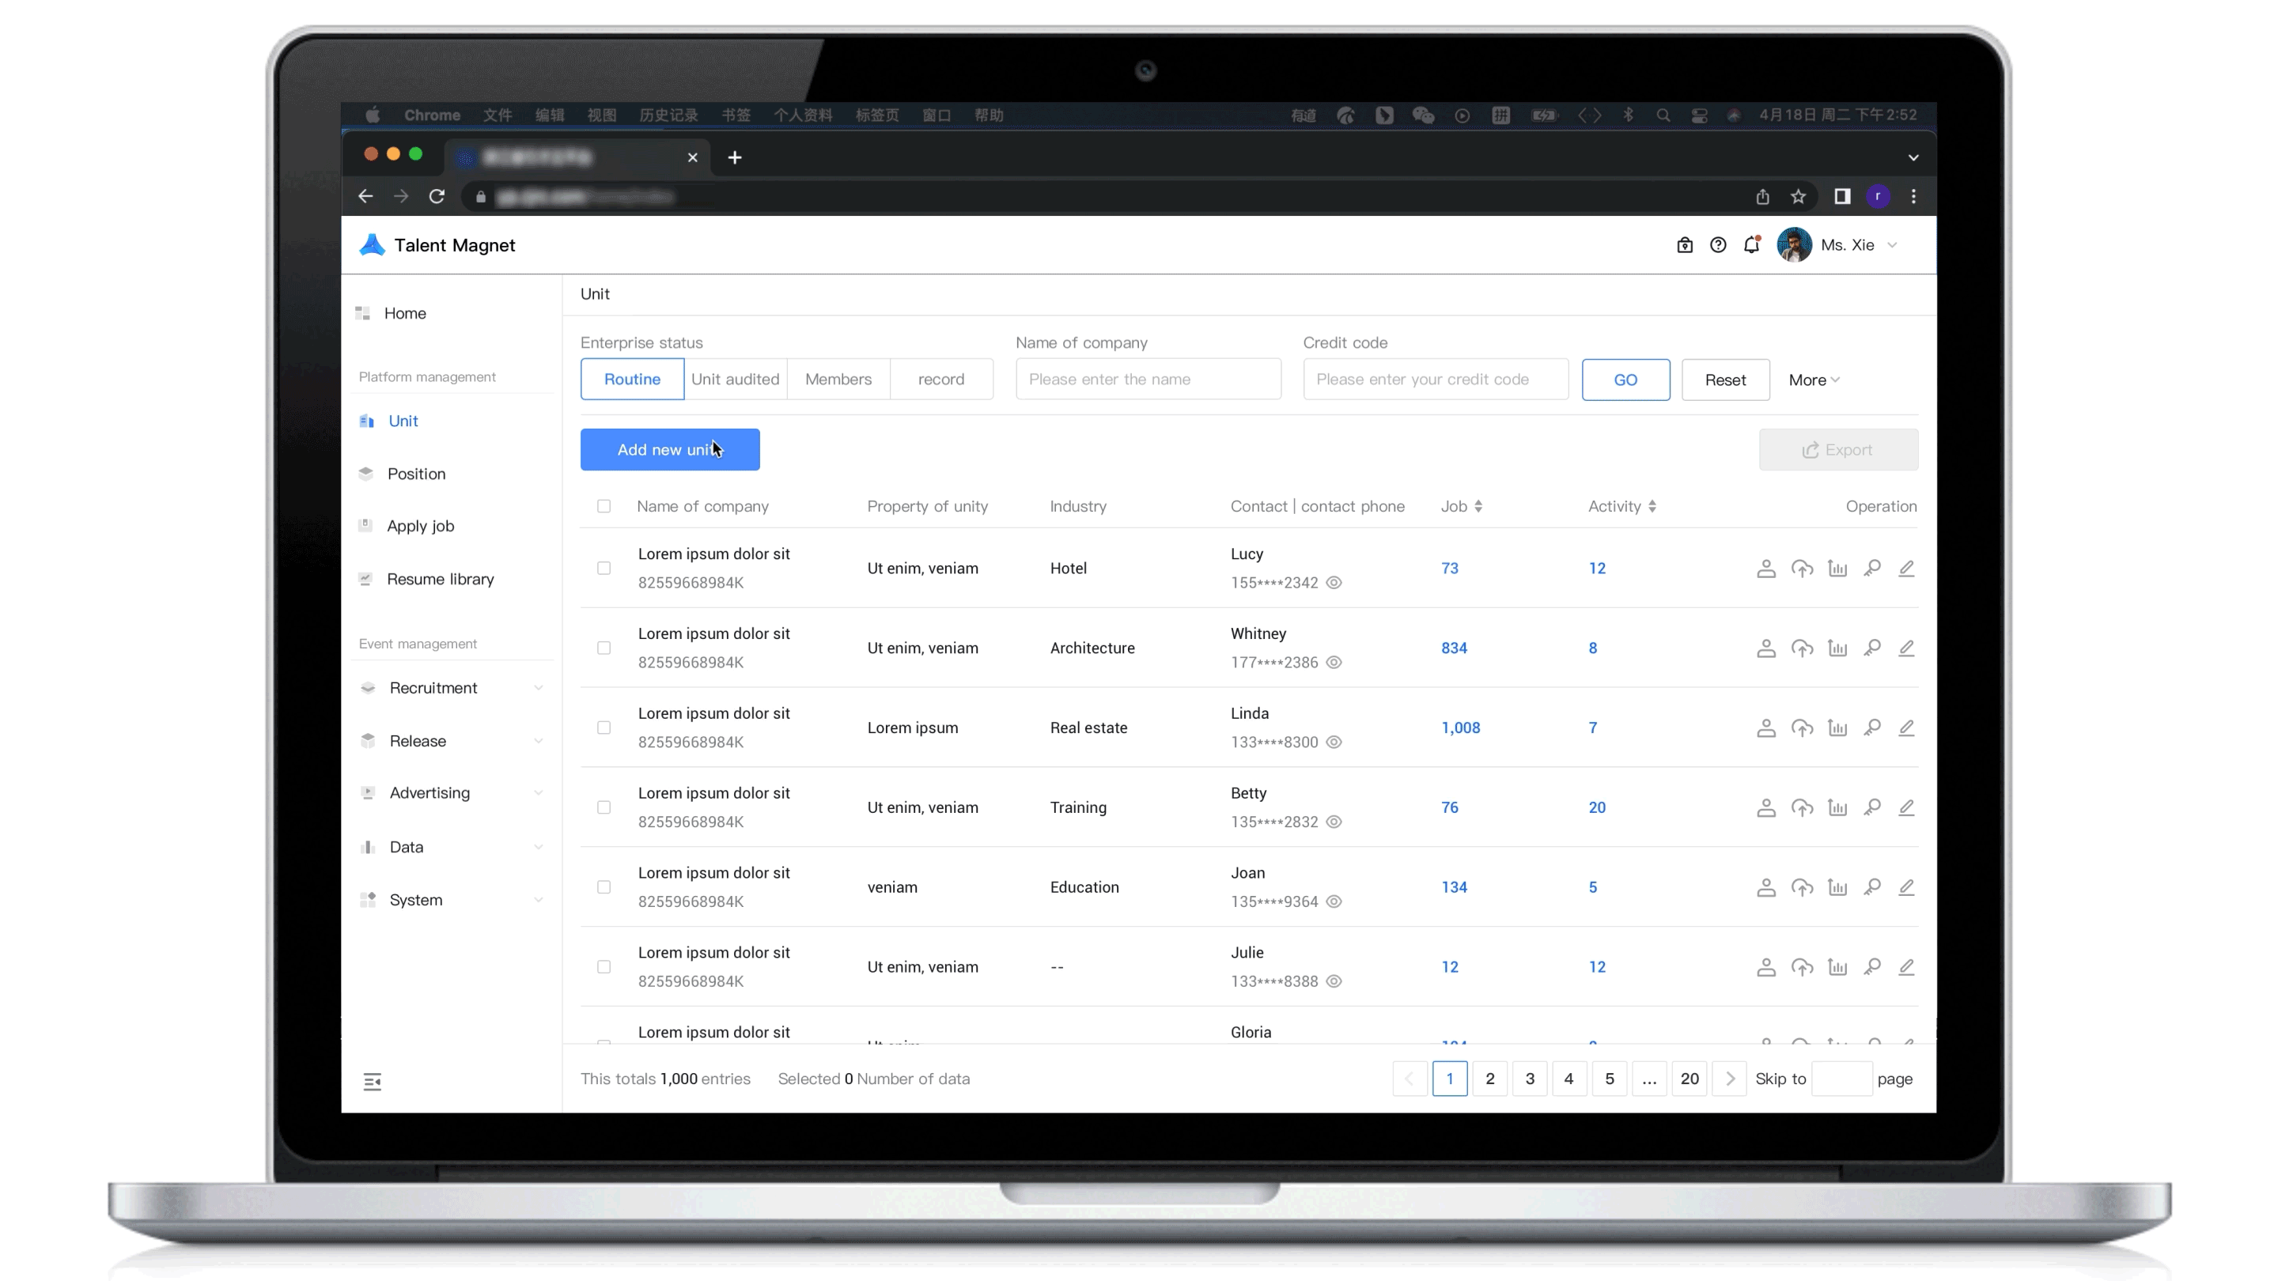Switch to the Unit audited tab
2278x1281 pixels.
click(x=735, y=380)
